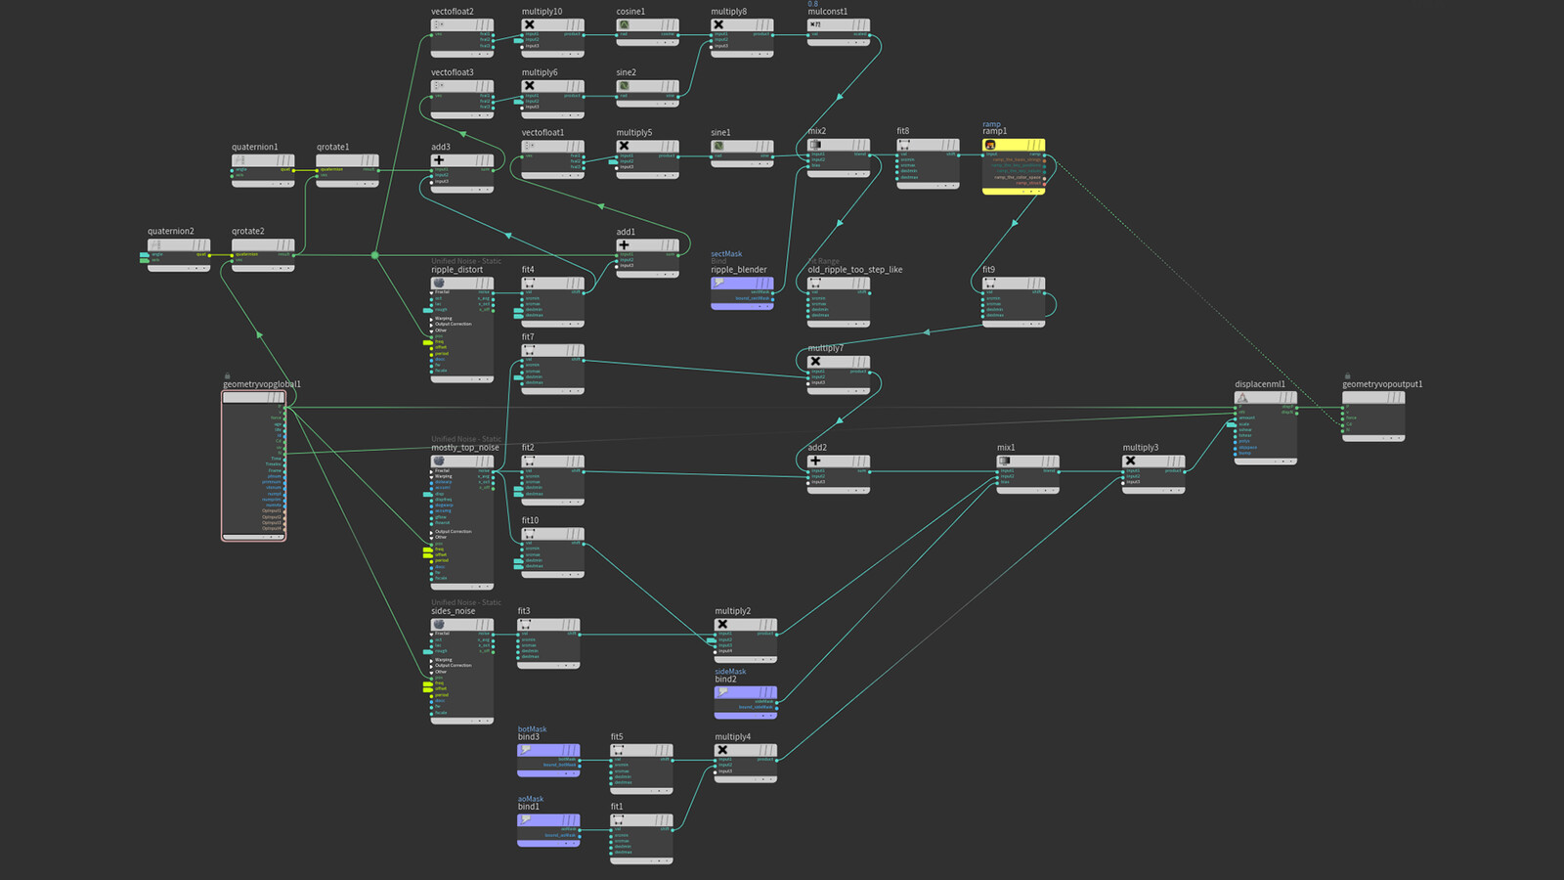
Task: Select the quaternion2 node label
Action: [x=171, y=232]
